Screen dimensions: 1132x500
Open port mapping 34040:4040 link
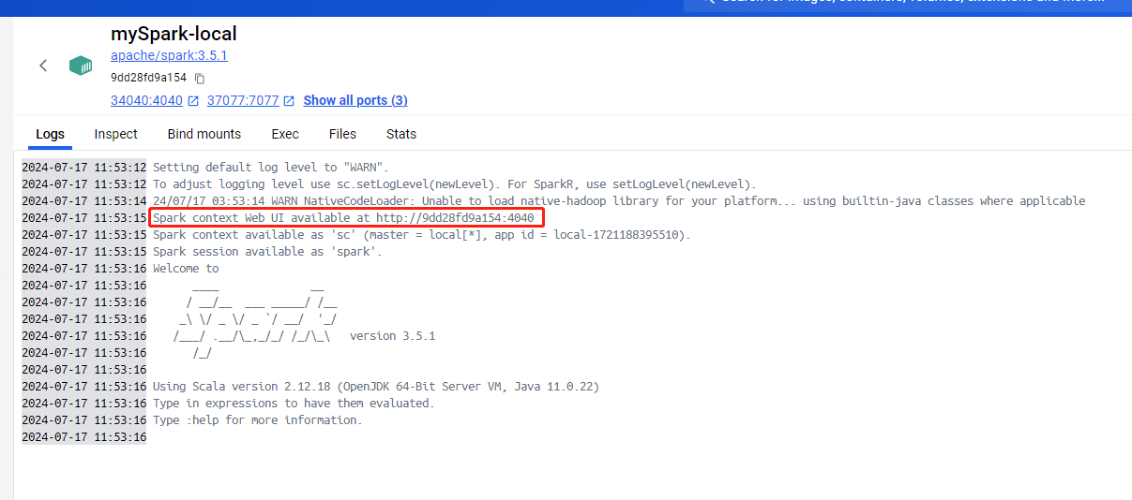(146, 100)
